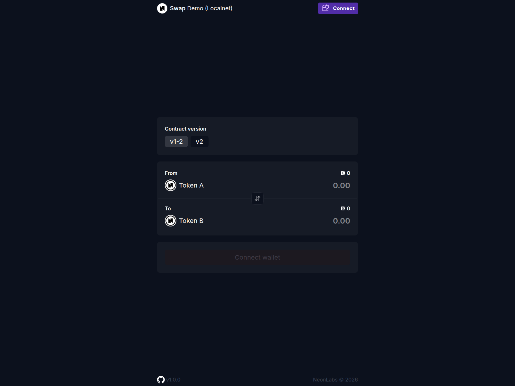
Task: Click the Token B logo icon
Action: tap(171, 221)
